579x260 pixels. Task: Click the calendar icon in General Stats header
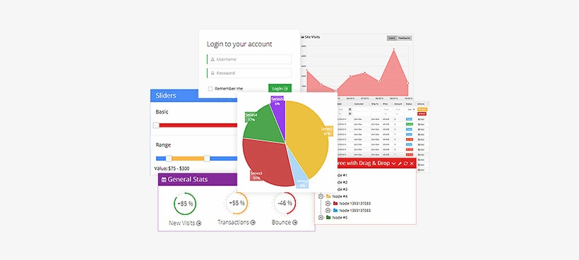coord(164,180)
